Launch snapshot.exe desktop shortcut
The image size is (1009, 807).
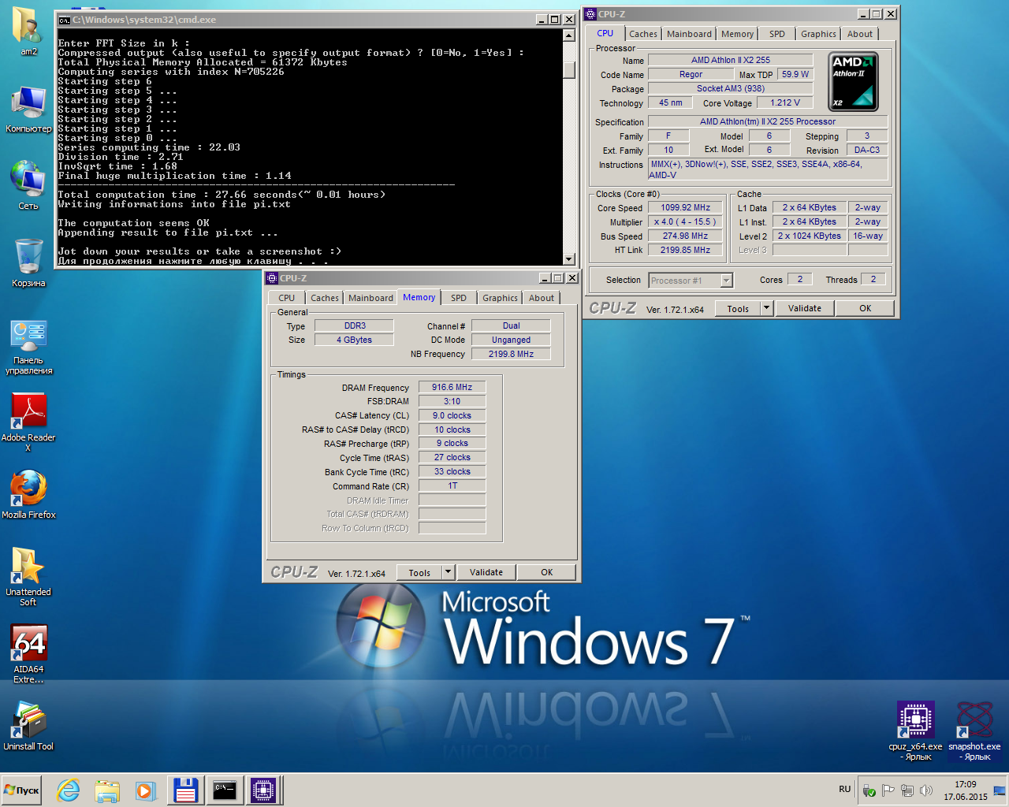(x=974, y=731)
